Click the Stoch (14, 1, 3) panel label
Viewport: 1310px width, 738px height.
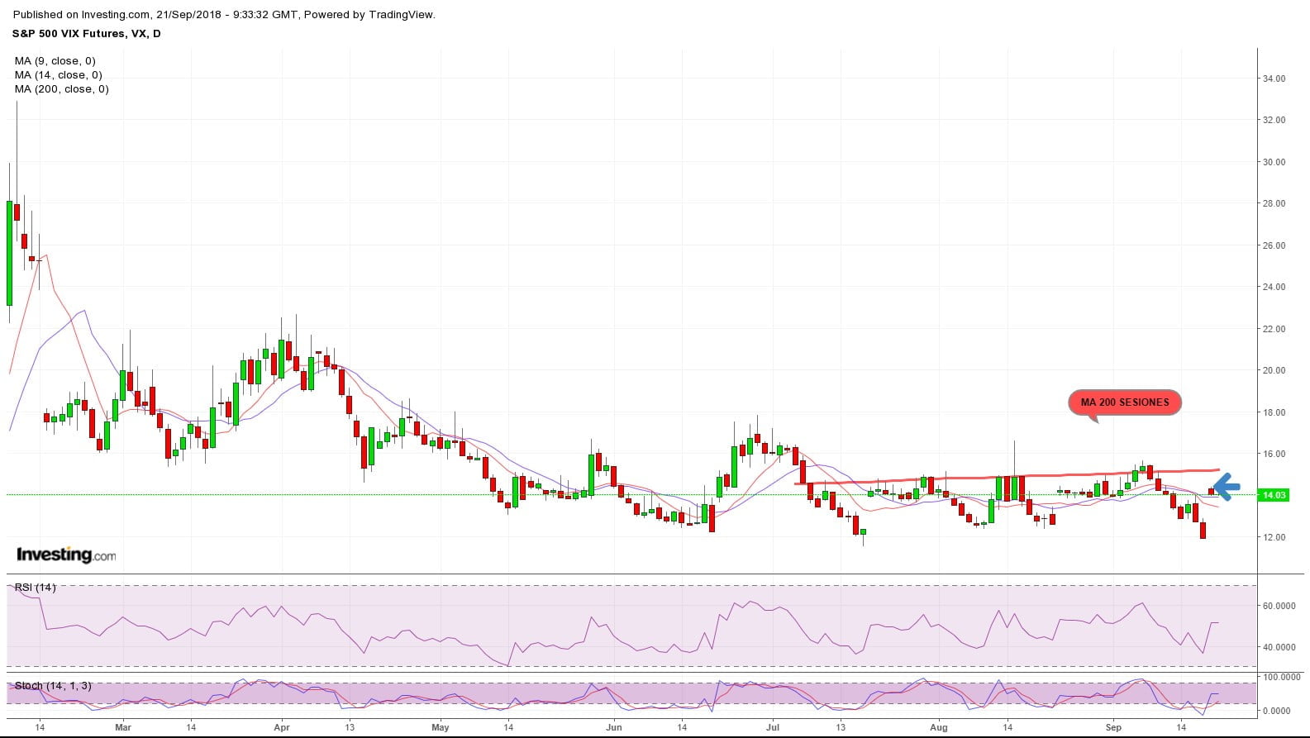53,686
